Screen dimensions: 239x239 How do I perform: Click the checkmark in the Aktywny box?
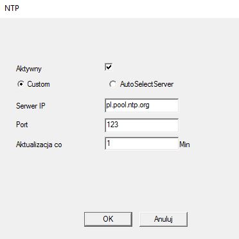109,67
